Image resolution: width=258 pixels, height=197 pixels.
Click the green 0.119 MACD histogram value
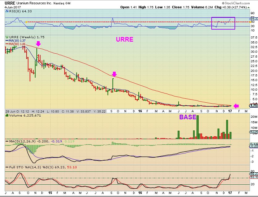click(x=70, y=141)
